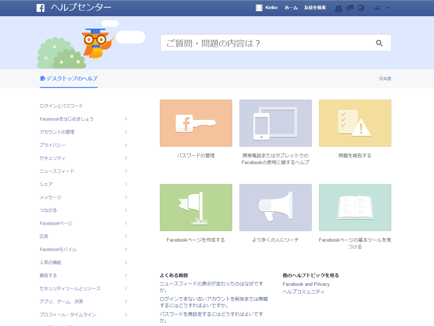Open the privacy shortcuts lock icon

click(378, 8)
